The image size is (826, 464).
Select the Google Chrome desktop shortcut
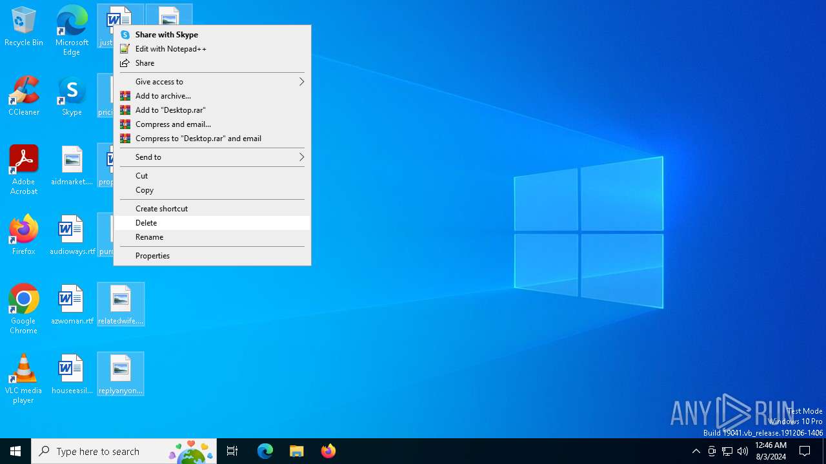click(24, 309)
